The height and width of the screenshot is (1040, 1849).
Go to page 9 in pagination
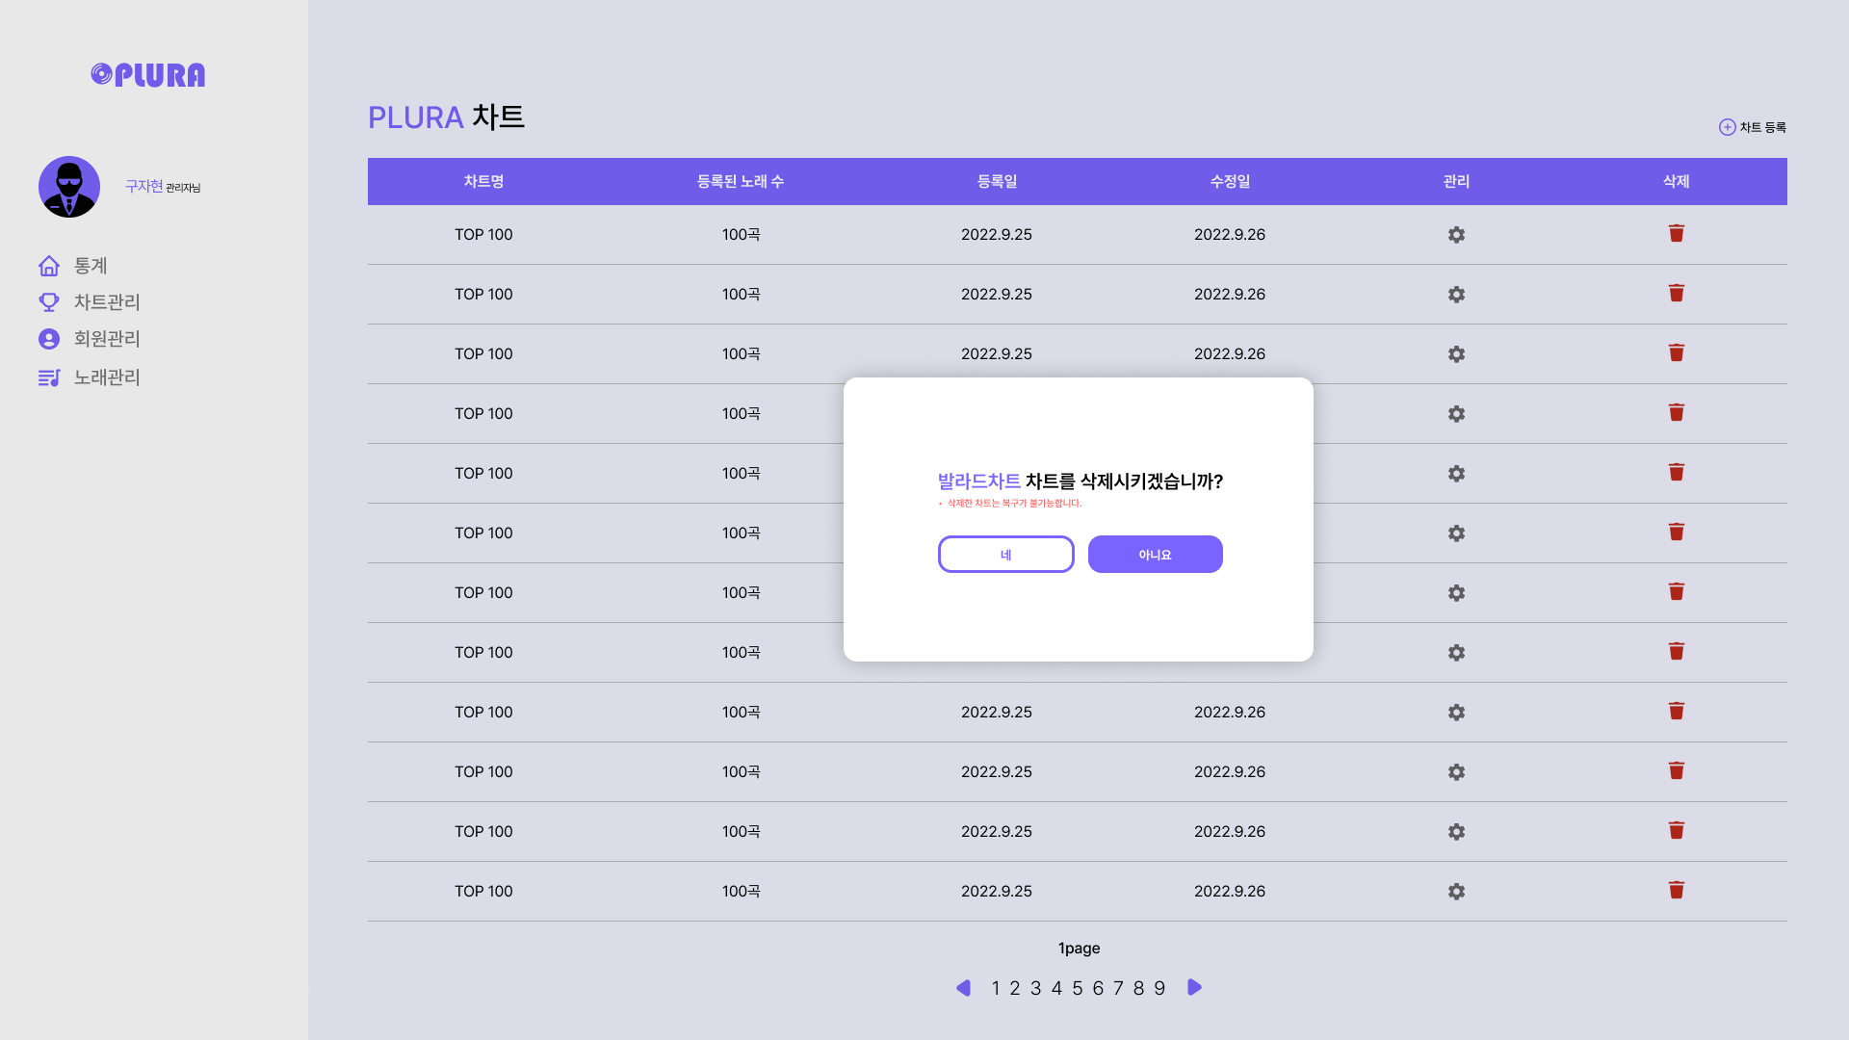point(1159,989)
